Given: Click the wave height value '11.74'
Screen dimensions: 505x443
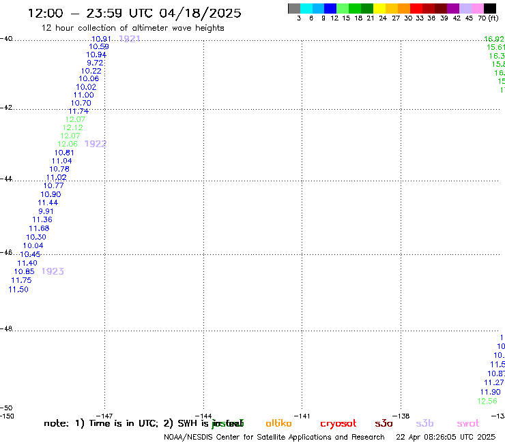Looking at the screenshot, I should (78, 111).
